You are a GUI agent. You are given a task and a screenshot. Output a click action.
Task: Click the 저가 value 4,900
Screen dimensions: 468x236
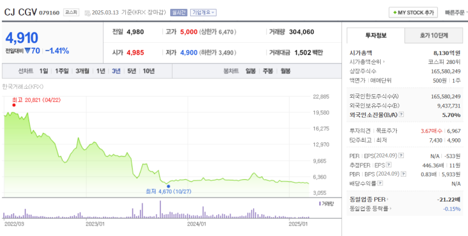click(x=189, y=53)
